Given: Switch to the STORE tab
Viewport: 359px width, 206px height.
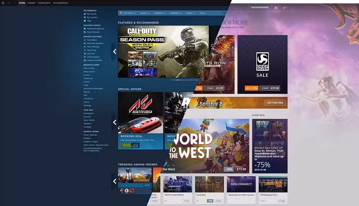Looking at the screenshot, I should tap(22, 3).
